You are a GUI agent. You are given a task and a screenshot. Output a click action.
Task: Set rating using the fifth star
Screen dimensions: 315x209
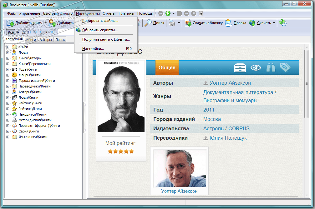pos(131,152)
